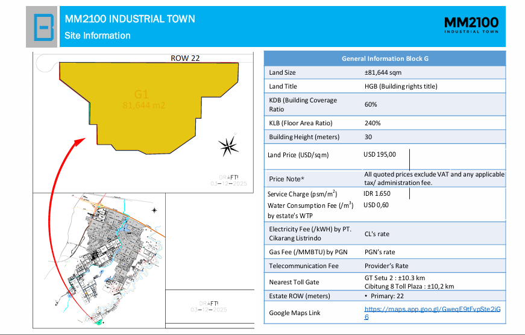Screen dimensions: 525x335
Task: Click the MM2100 Industrial Town logo
Action: point(471,25)
